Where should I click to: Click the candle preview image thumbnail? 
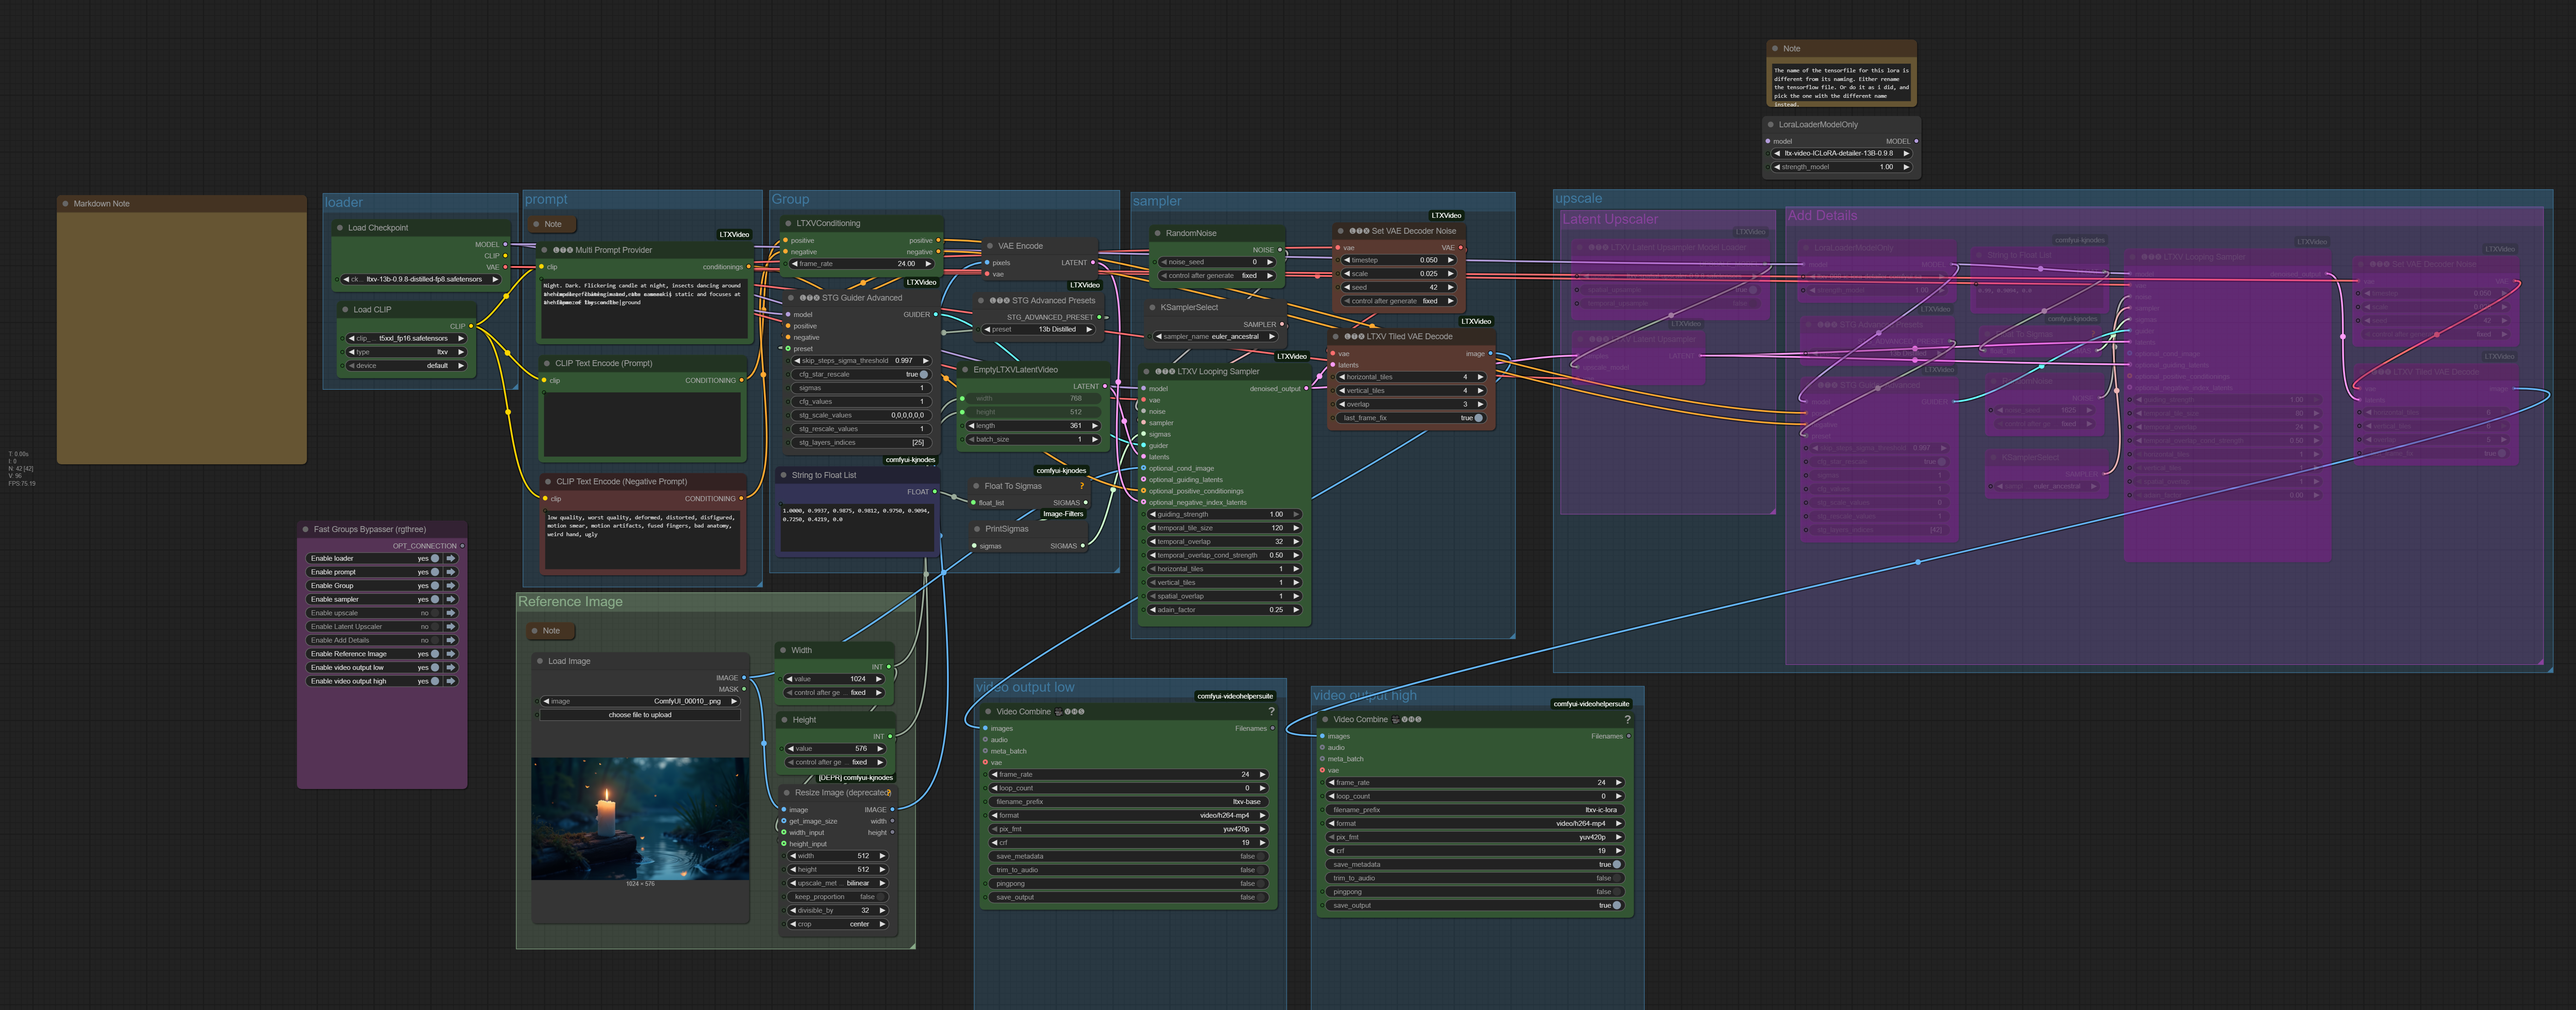pos(640,818)
